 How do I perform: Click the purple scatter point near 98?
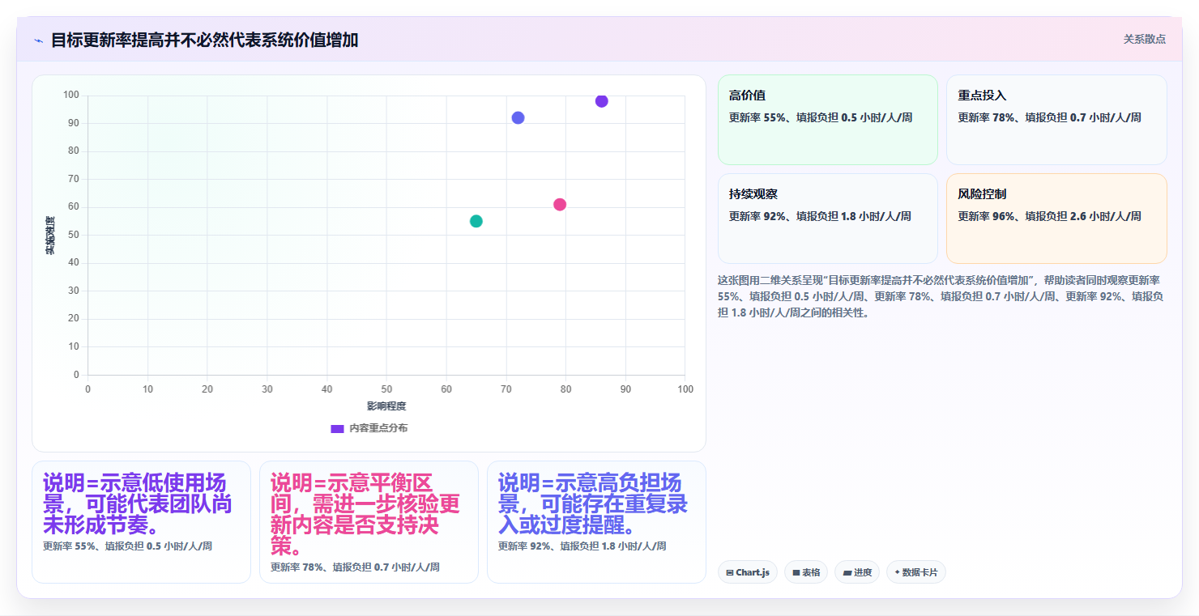tap(601, 101)
